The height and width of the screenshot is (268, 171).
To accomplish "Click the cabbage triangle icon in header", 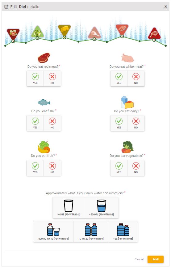I will (x=37, y=32).
